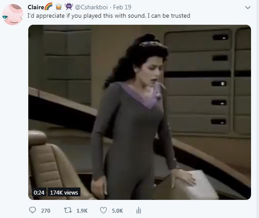This screenshot has width=259, height=218.
Task: Open tweet analytics bar chart icon
Action: click(x=139, y=210)
